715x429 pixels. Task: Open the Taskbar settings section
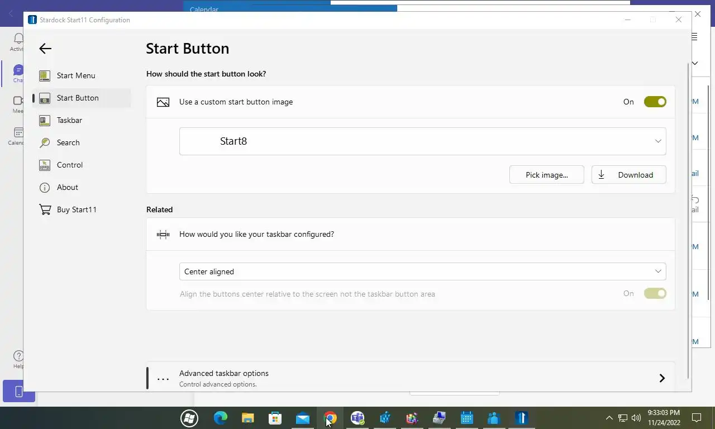tap(82, 120)
